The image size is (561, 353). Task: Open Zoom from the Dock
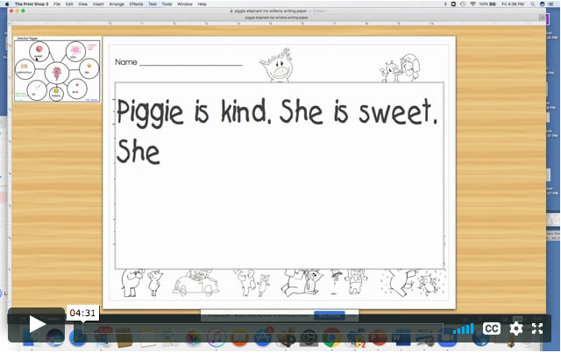447,337
